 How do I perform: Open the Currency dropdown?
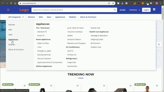coord(135,10)
